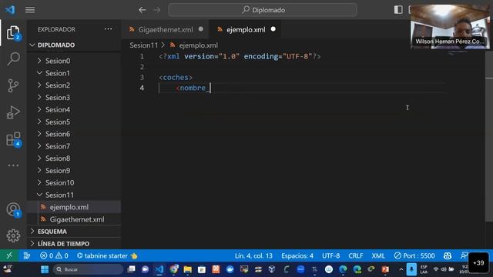Click the Live Share status bar icon
The height and width of the screenshot is (277, 493).
click(27, 255)
